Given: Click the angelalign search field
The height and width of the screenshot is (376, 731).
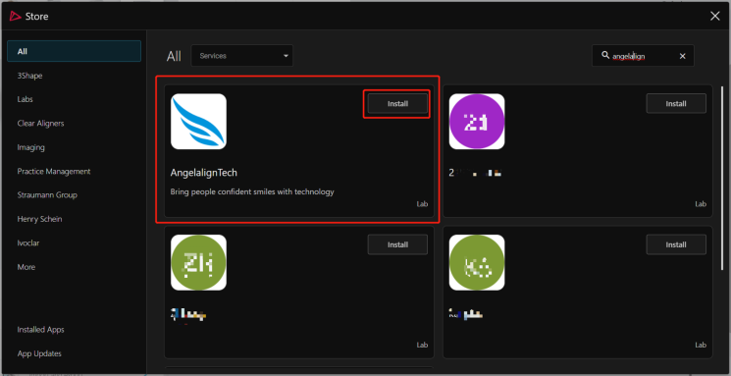Looking at the screenshot, I should pos(643,56).
